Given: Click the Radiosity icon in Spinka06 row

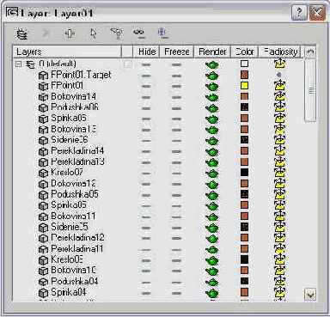Looking at the screenshot, I should (280, 119).
